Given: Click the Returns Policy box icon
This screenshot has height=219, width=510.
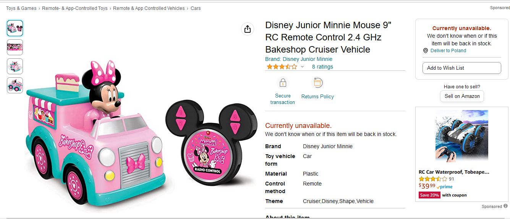Looking at the screenshot, I should 317,83.
